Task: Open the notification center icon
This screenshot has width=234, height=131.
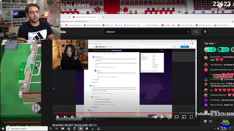Action: click(x=230, y=128)
